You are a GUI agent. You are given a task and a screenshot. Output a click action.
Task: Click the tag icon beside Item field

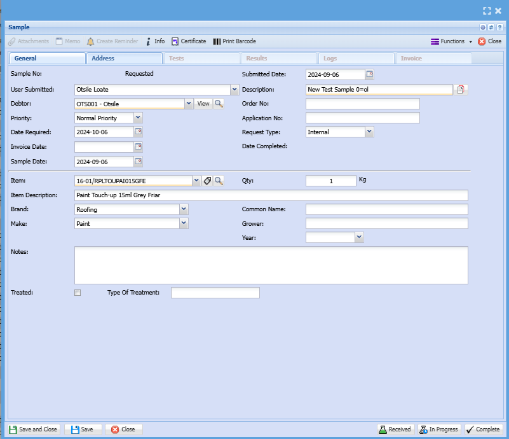pos(207,181)
